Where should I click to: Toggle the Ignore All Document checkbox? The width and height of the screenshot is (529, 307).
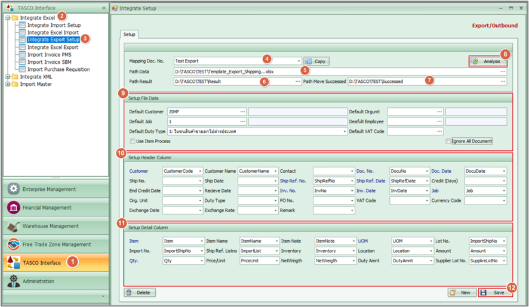(x=448, y=141)
